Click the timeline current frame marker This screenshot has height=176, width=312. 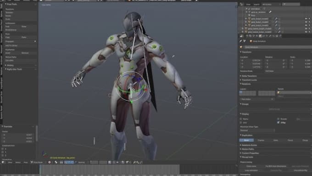(40, 170)
